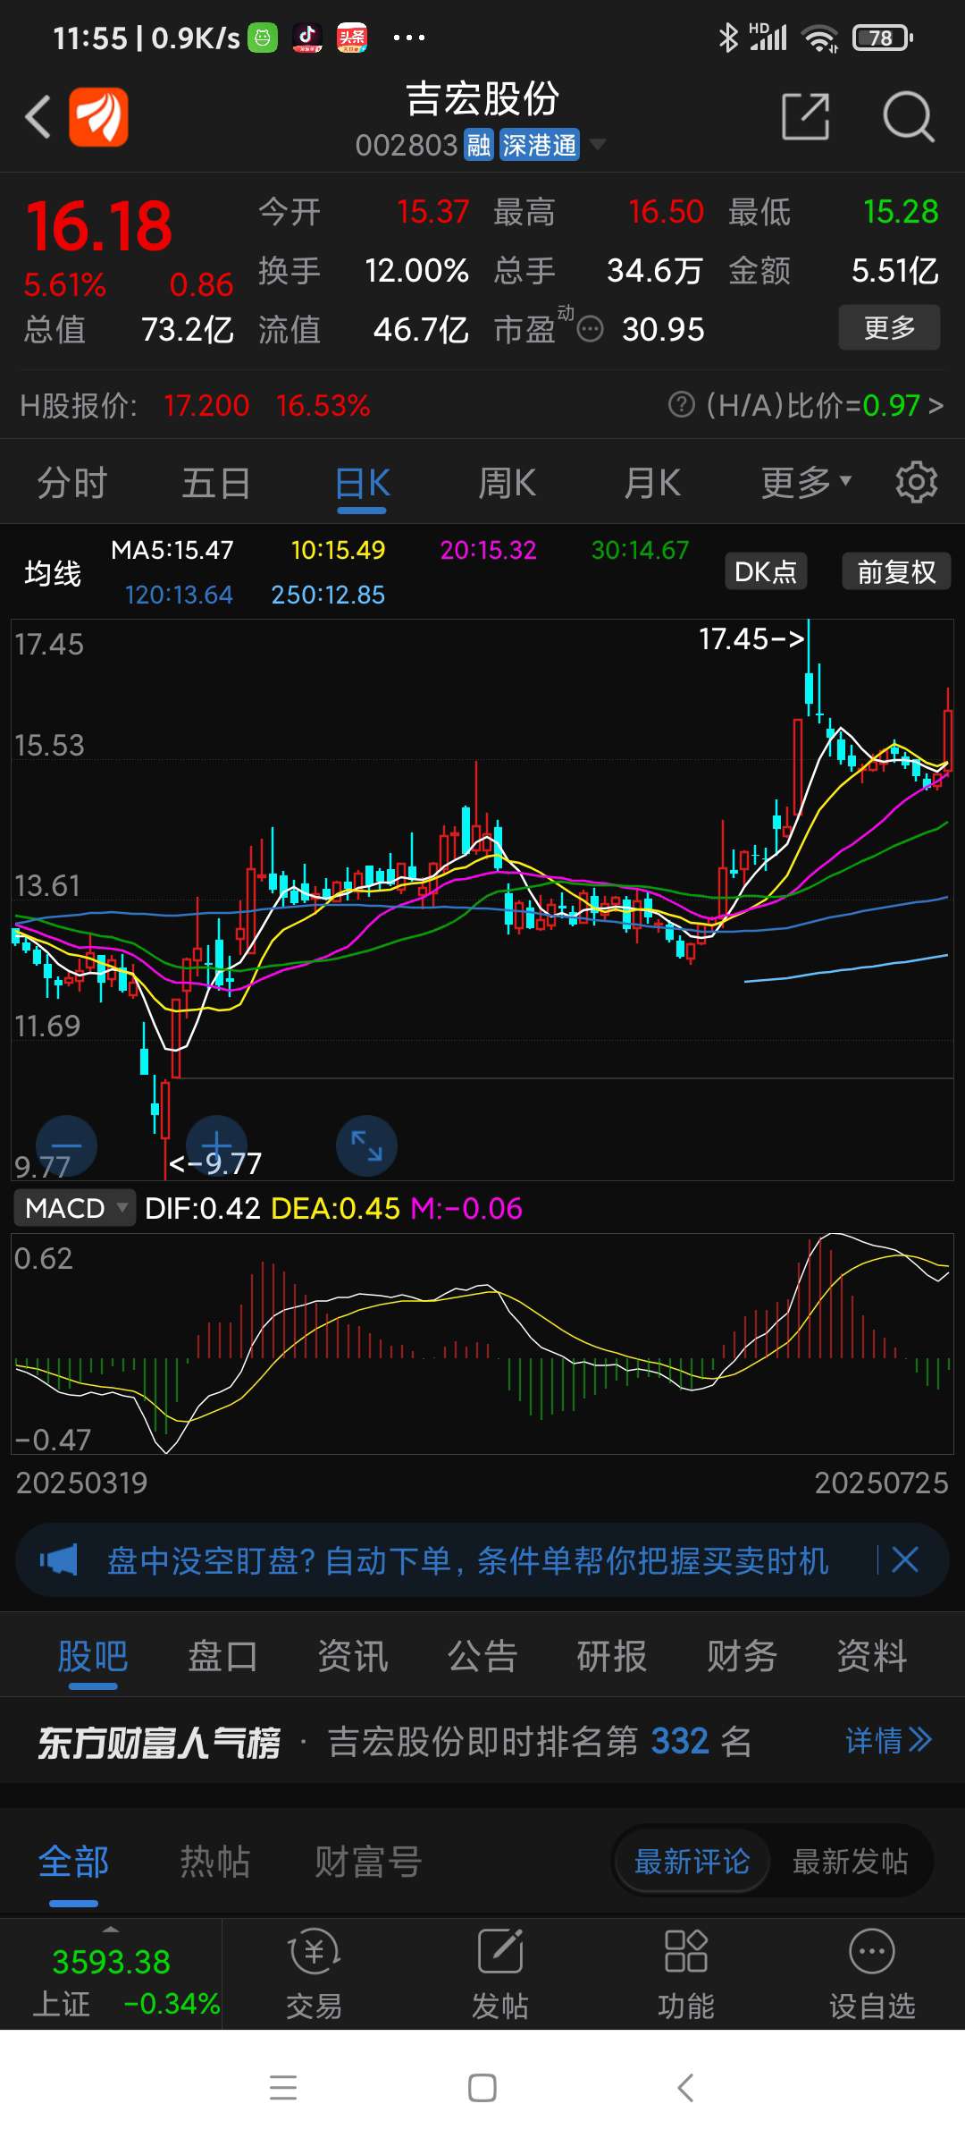
Task: Switch to 资讯 tab
Action: (353, 1656)
